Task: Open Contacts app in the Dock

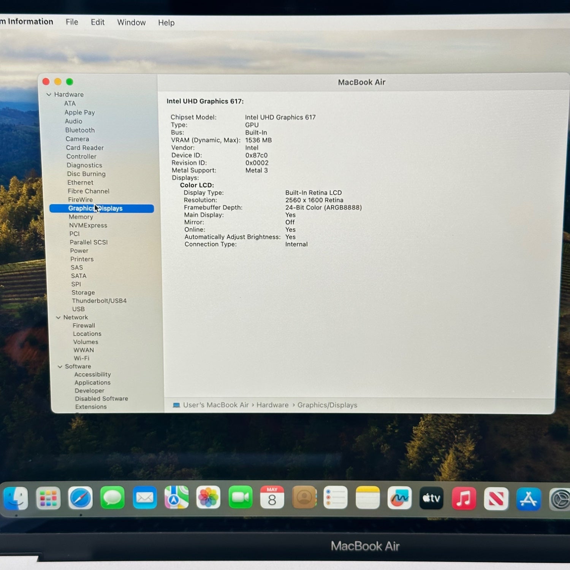Action: [304, 497]
